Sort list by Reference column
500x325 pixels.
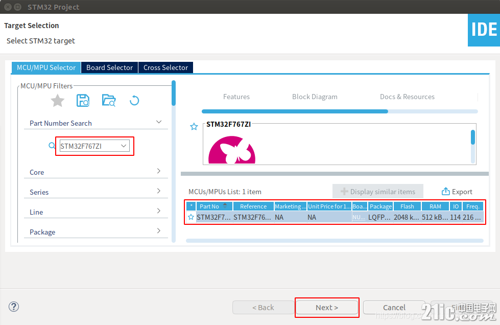click(x=253, y=206)
